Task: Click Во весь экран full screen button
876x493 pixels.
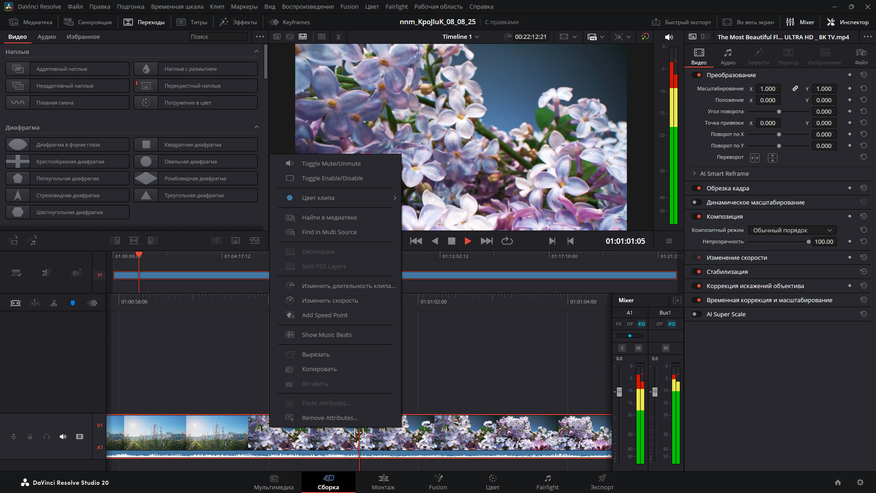Action: [x=748, y=22]
